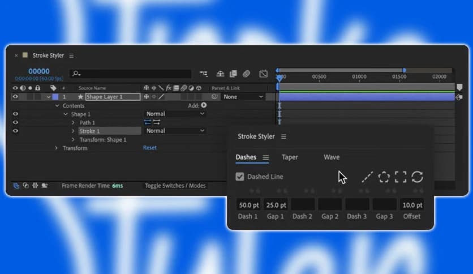Click the Reset link for Transform
This screenshot has height=274, width=473.
tap(149, 148)
